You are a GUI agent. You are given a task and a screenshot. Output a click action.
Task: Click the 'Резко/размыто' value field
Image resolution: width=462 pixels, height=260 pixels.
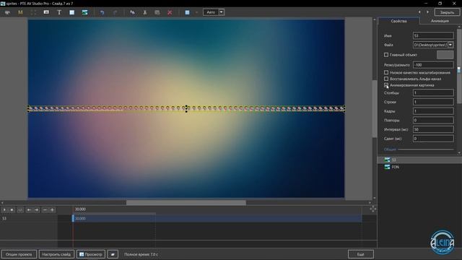(433, 65)
